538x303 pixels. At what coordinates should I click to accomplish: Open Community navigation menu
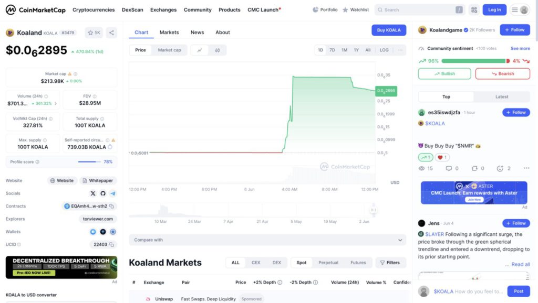[198, 9]
